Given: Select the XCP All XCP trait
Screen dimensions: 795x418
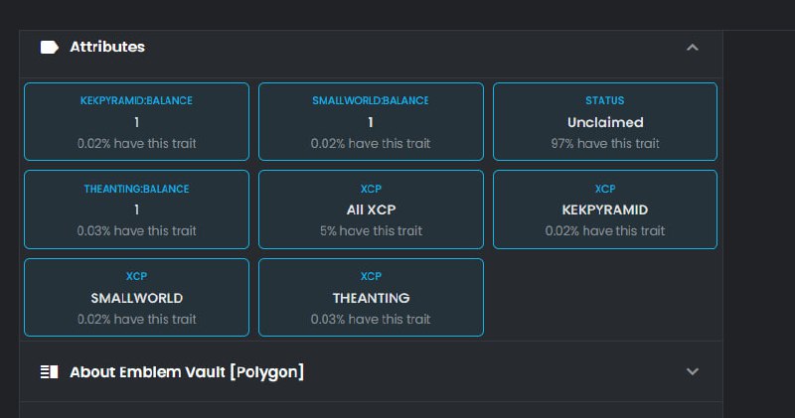Looking at the screenshot, I should point(371,209).
